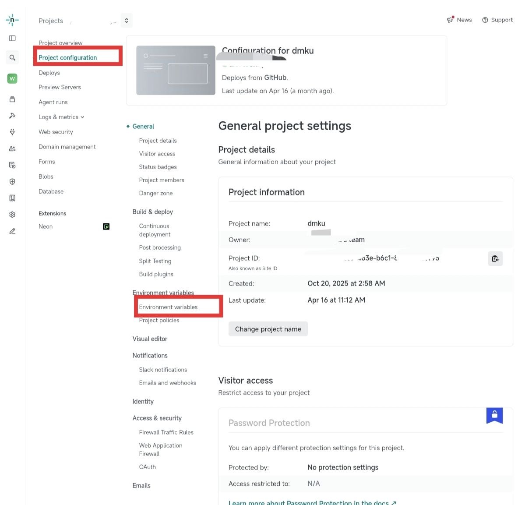Go to Projects breadcrumb
Screen dimensions: 525x505
pyautogui.click(x=50, y=21)
